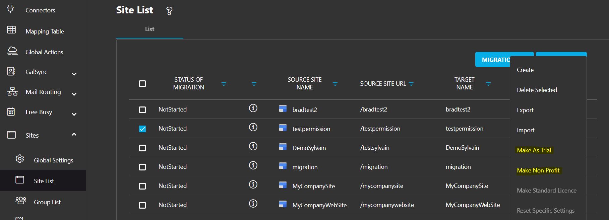
Task: Expand the GalSync sidebar section
Action: click(74, 74)
